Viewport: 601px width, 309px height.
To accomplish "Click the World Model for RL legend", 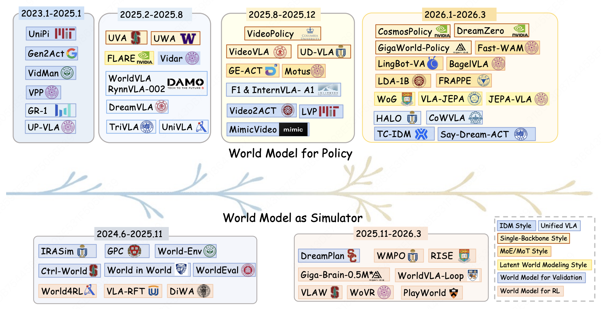I will tap(530, 291).
